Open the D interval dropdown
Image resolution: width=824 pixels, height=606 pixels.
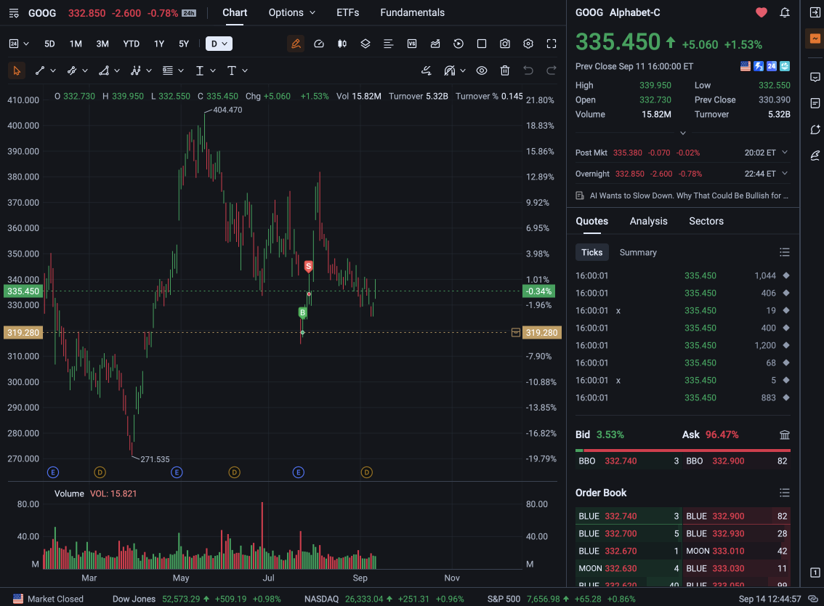tap(219, 44)
